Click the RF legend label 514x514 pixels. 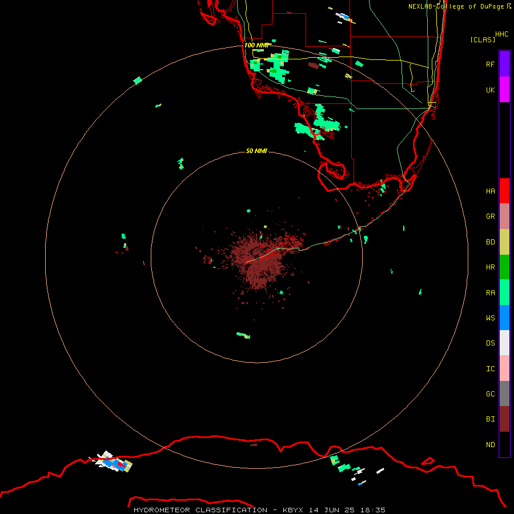(x=490, y=64)
